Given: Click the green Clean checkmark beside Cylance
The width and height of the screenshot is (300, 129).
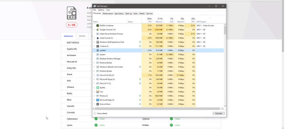Looking at the screenshot, I should (171, 119).
